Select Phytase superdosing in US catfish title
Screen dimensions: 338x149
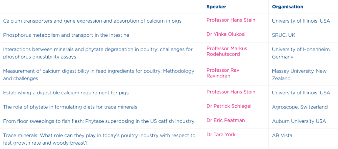99,121
